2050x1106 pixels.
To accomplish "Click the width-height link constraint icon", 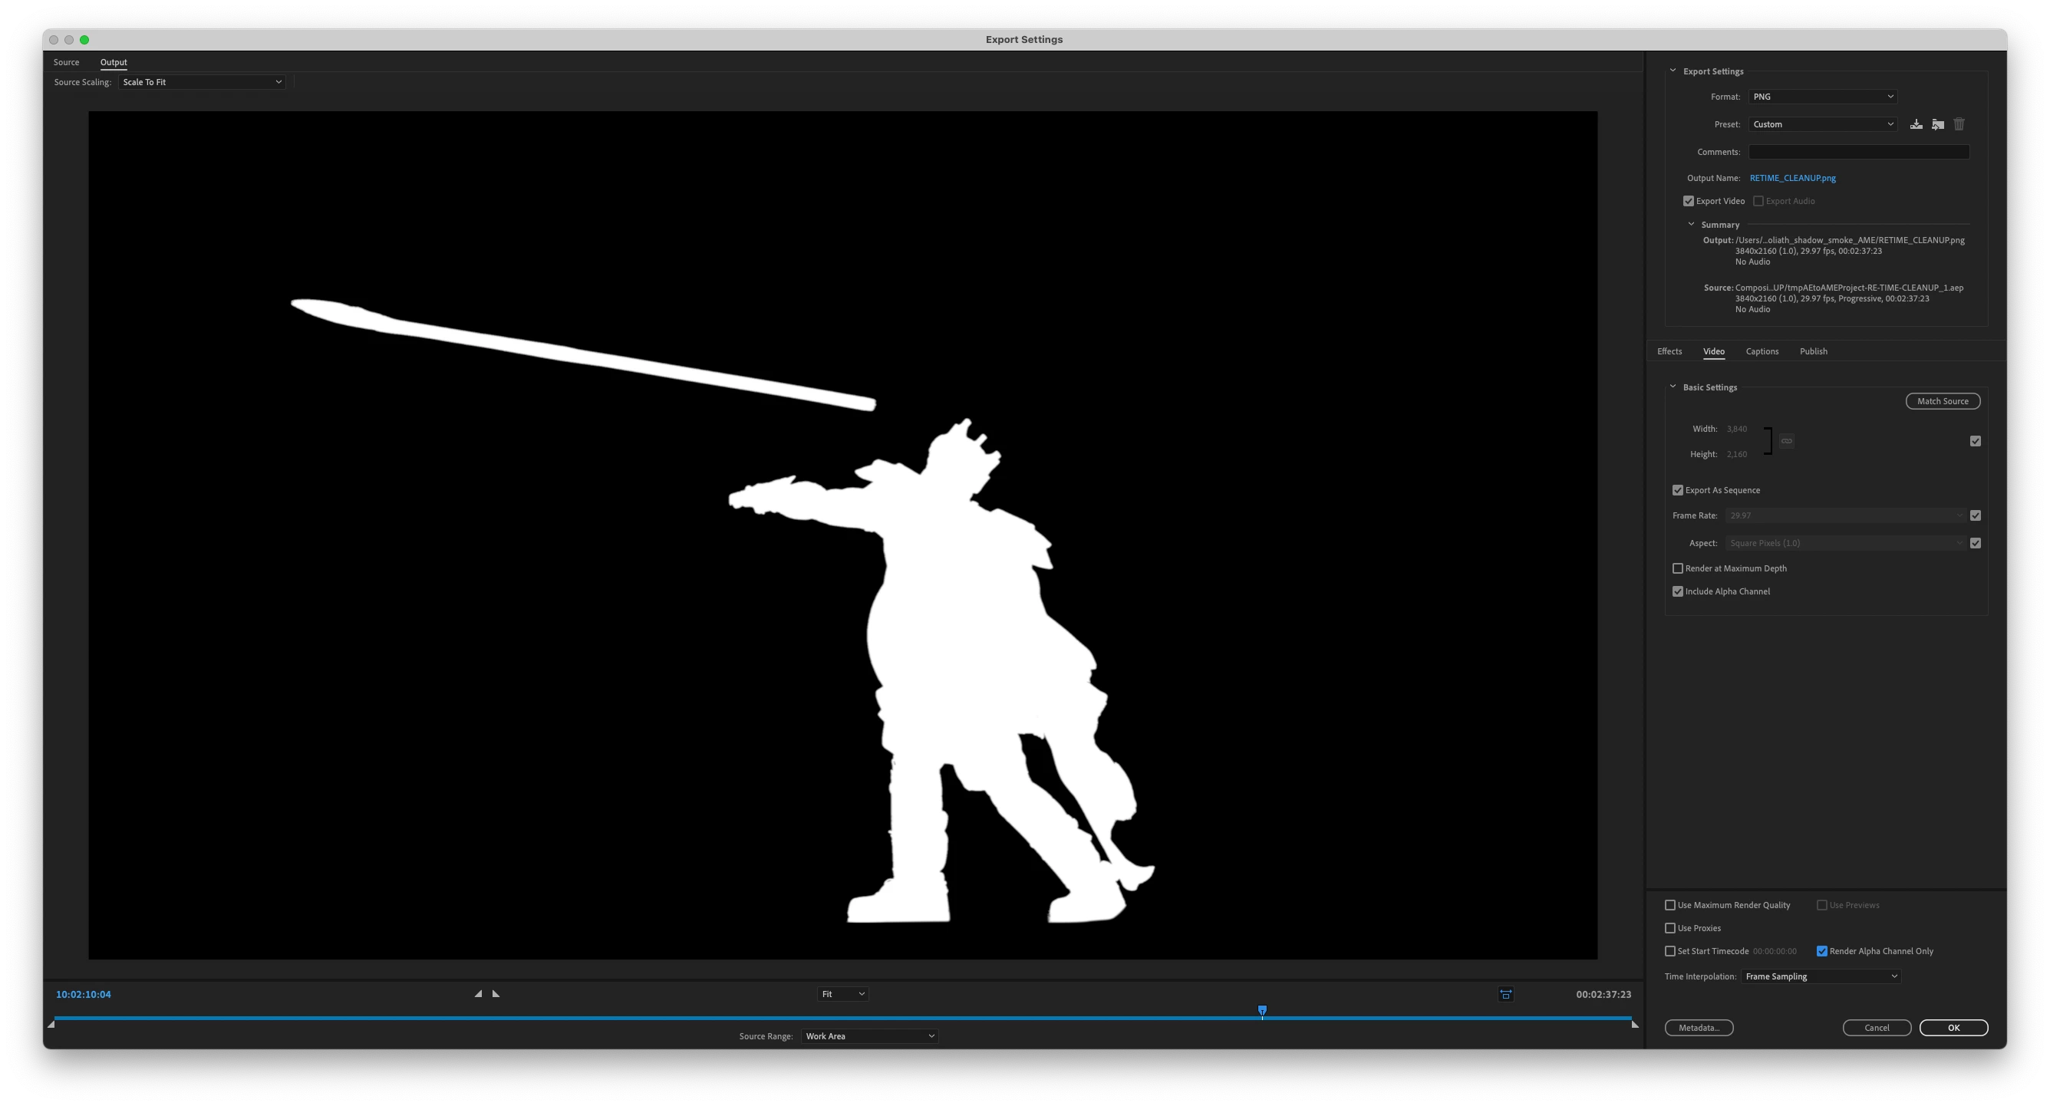I will [x=1787, y=441].
